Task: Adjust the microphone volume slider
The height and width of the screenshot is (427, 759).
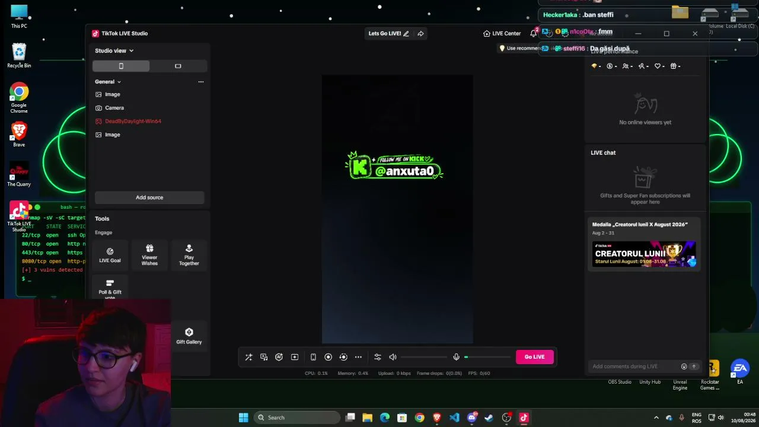Action: 487,357
